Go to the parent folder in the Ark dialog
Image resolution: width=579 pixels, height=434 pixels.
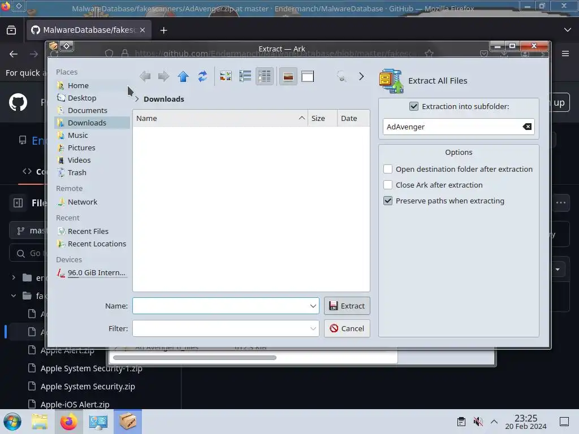[183, 76]
